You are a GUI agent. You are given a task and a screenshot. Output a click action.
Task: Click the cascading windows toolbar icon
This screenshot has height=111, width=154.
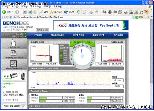pyautogui.click(x=120, y=12)
